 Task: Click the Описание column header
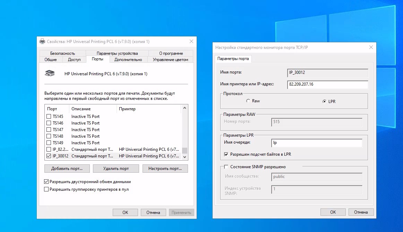click(x=93, y=109)
